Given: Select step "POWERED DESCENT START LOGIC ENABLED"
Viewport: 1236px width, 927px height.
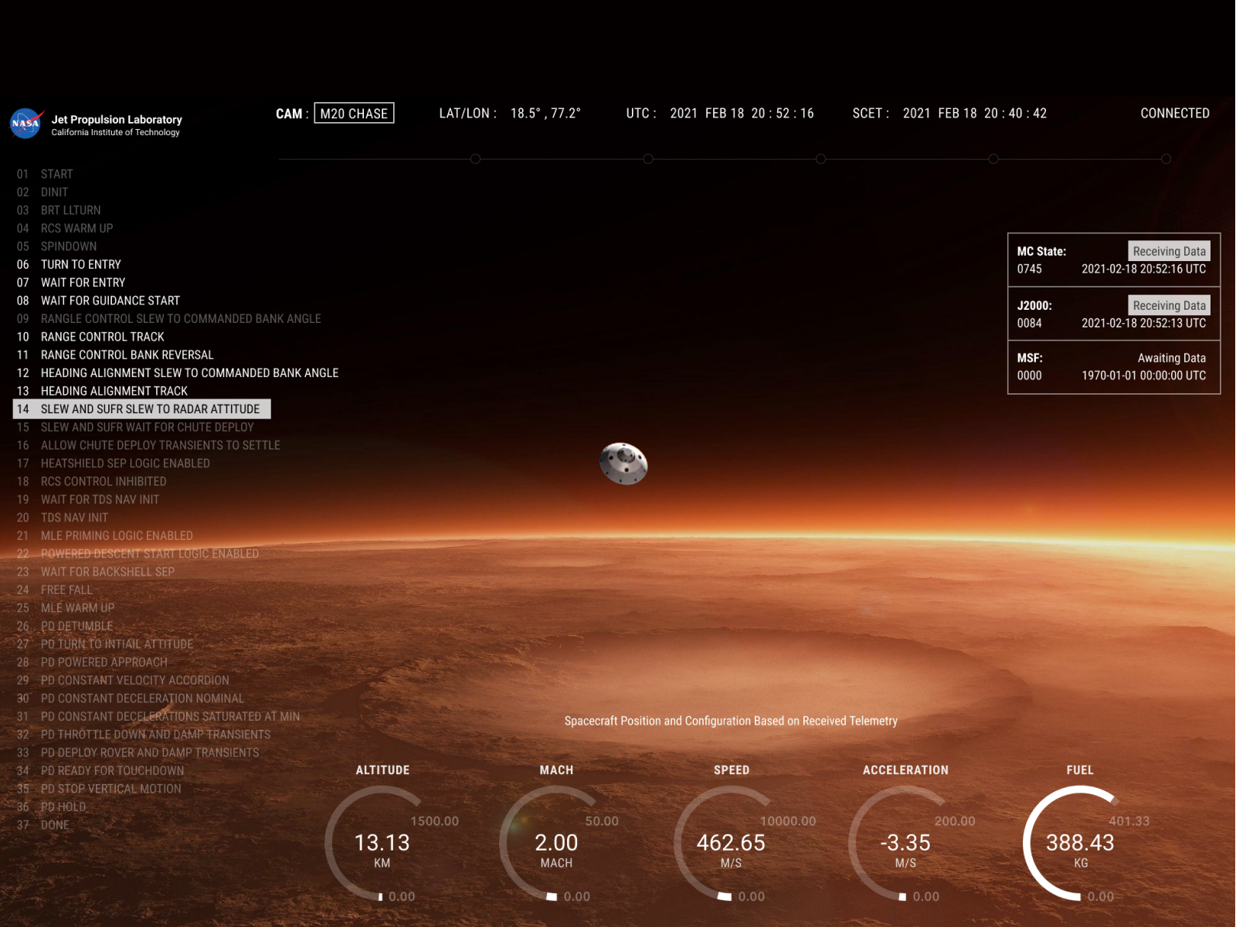Looking at the screenshot, I should click(x=138, y=554).
